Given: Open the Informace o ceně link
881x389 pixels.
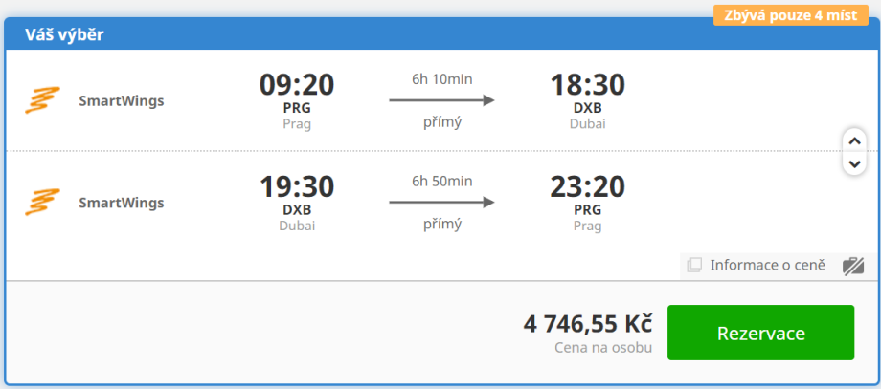Looking at the screenshot, I should click(x=766, y=265).
